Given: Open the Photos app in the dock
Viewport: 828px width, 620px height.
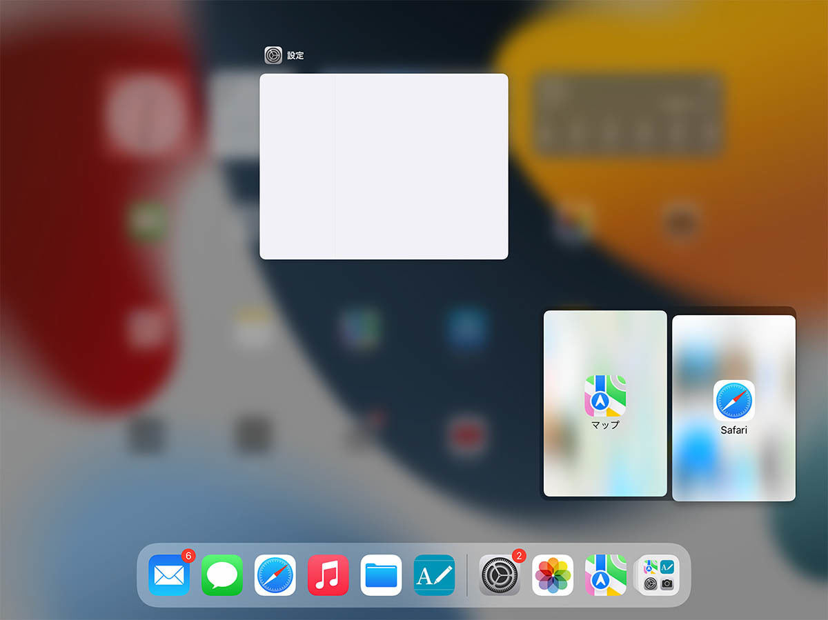Looking at the screenshot, I should coord(553,574).
